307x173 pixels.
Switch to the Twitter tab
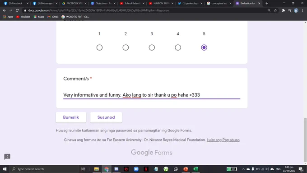tap(190, 3)
